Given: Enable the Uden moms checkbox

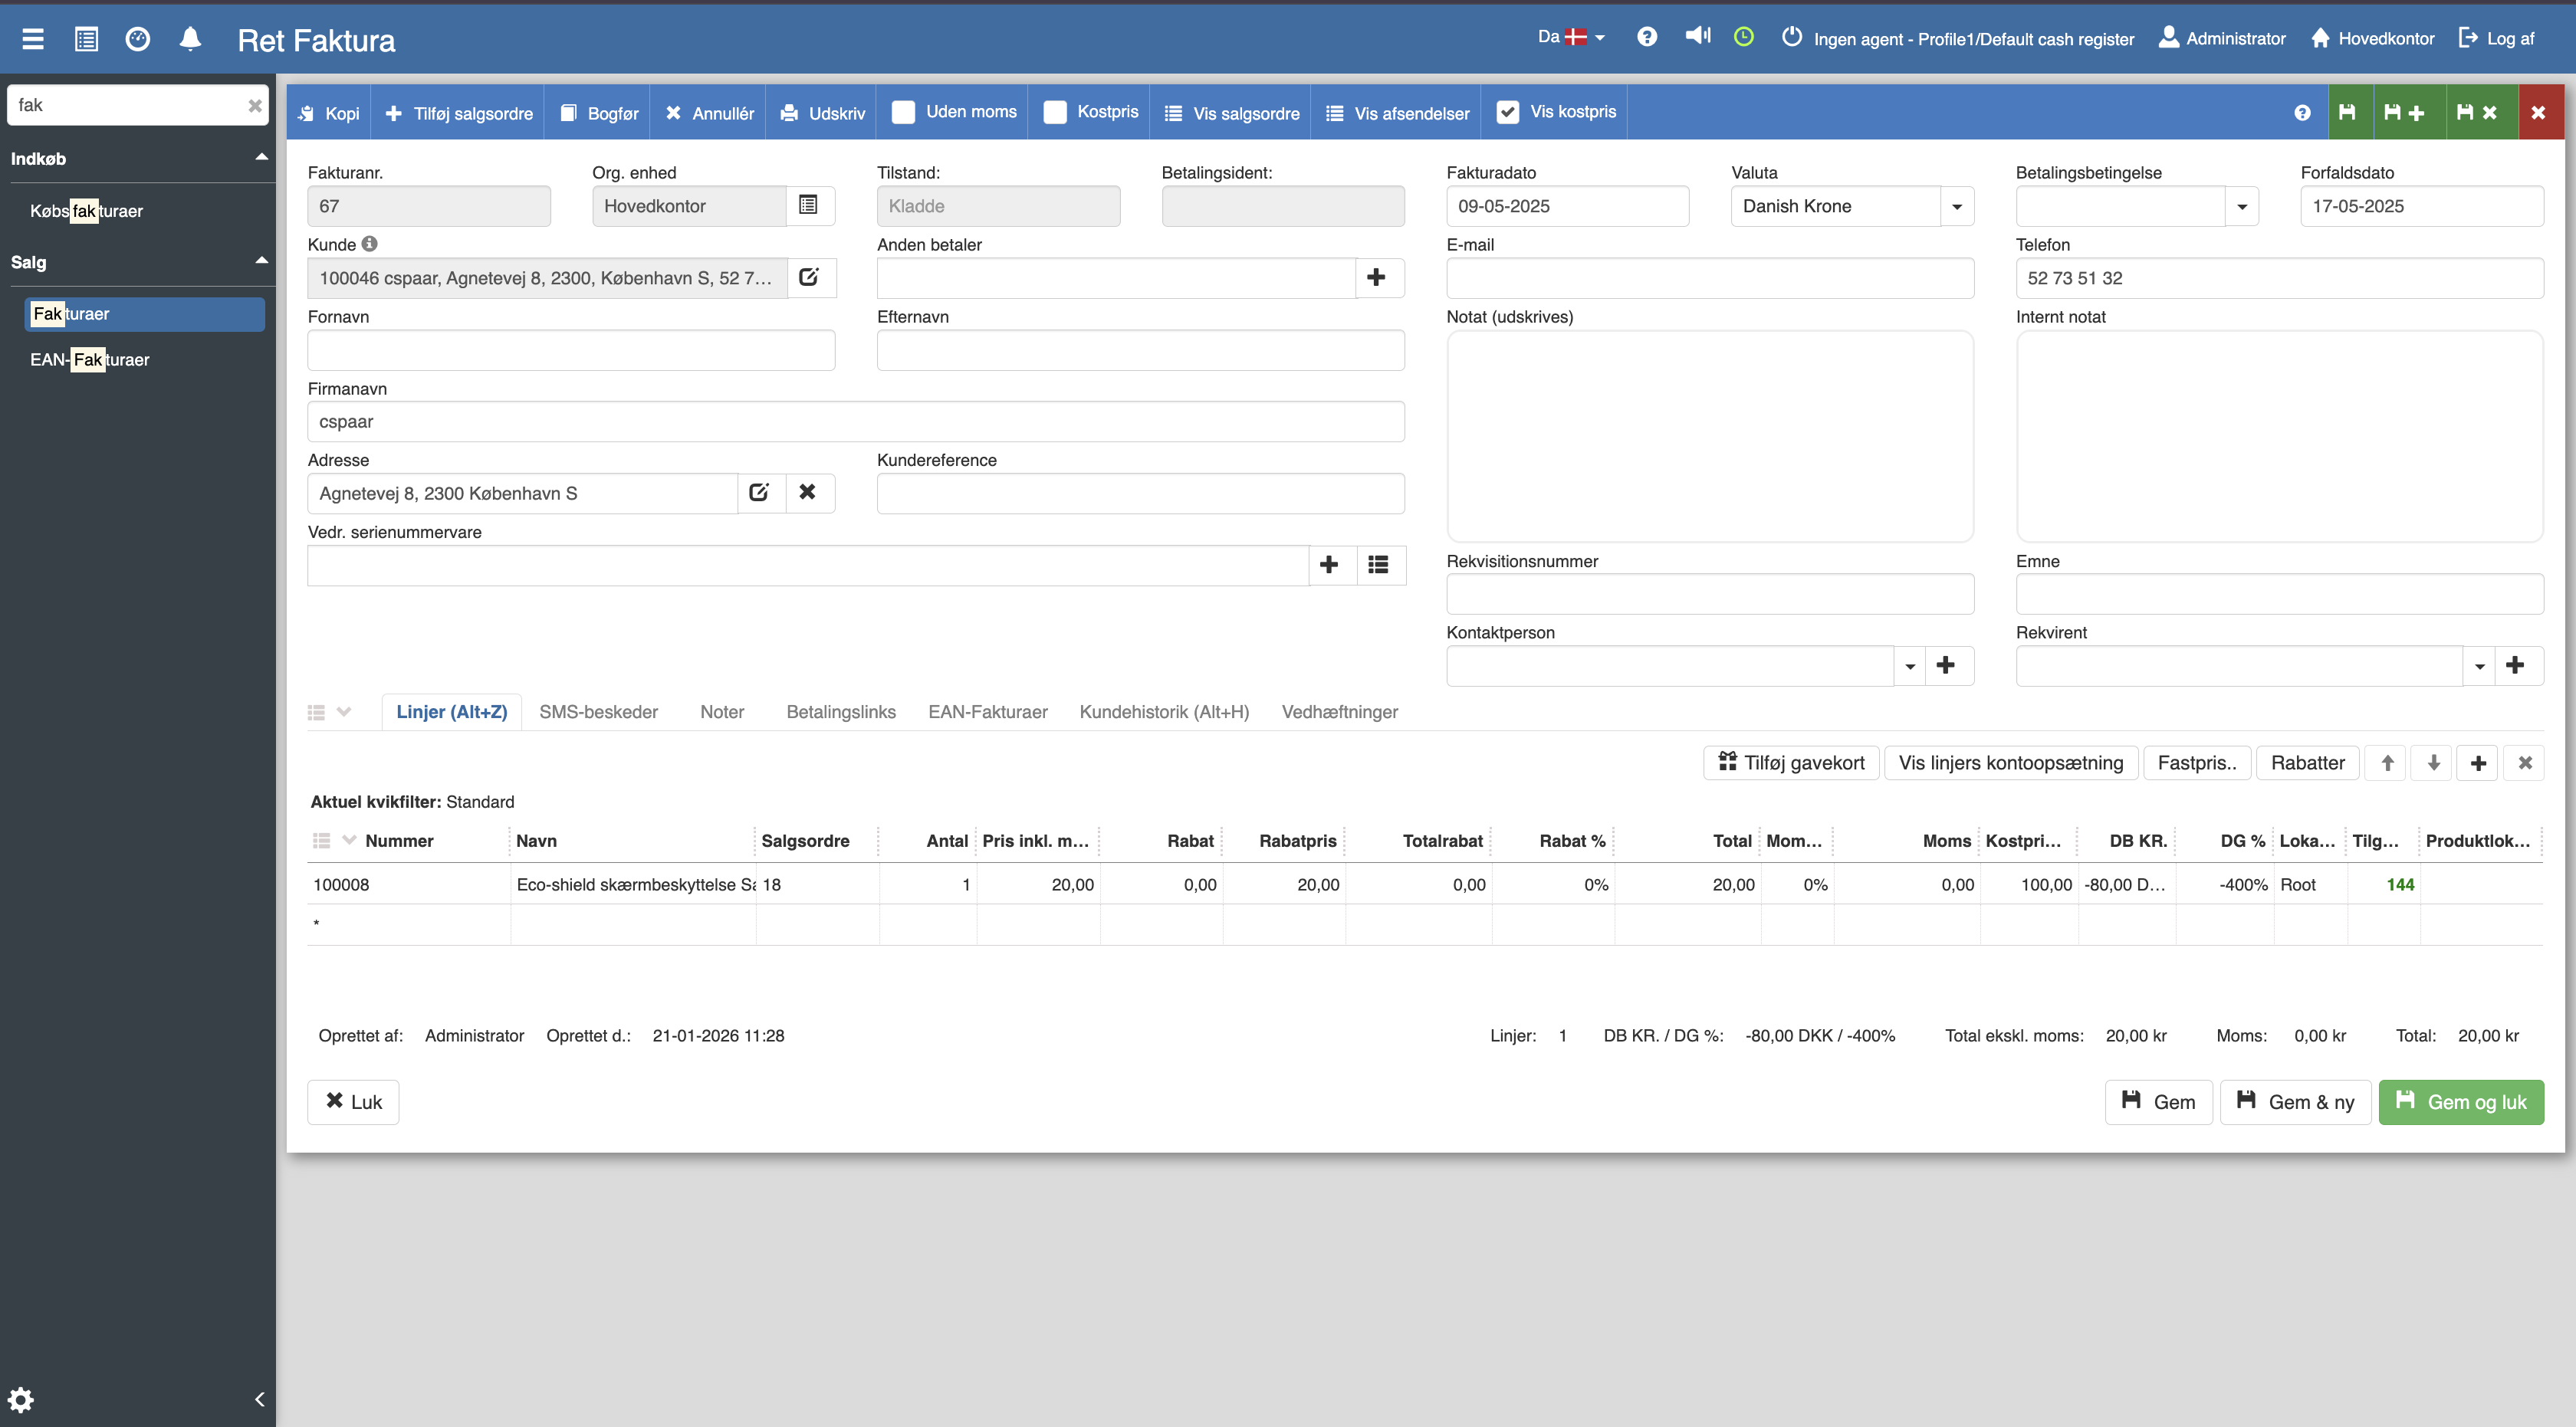Looking at the screenshot, I should (x=903, y=112).
